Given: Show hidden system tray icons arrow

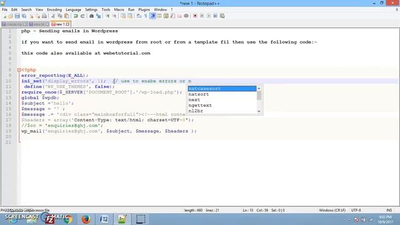Looking at the screenshot, I should (349, 219).
